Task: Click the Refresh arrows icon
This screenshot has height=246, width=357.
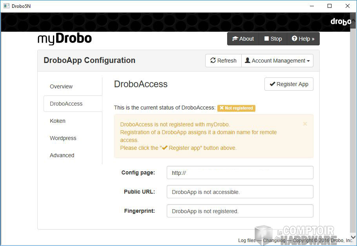Action: click(x=213, y=61)
